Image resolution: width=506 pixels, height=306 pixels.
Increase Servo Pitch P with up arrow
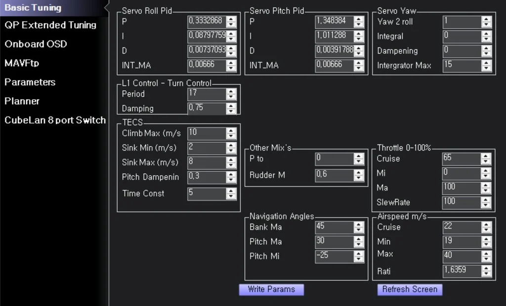[359, 19]
